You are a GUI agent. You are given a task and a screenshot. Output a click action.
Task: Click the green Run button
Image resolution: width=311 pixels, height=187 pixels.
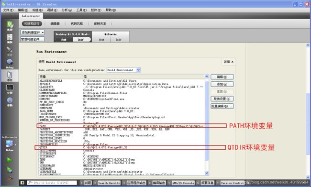tap(10, 160)
